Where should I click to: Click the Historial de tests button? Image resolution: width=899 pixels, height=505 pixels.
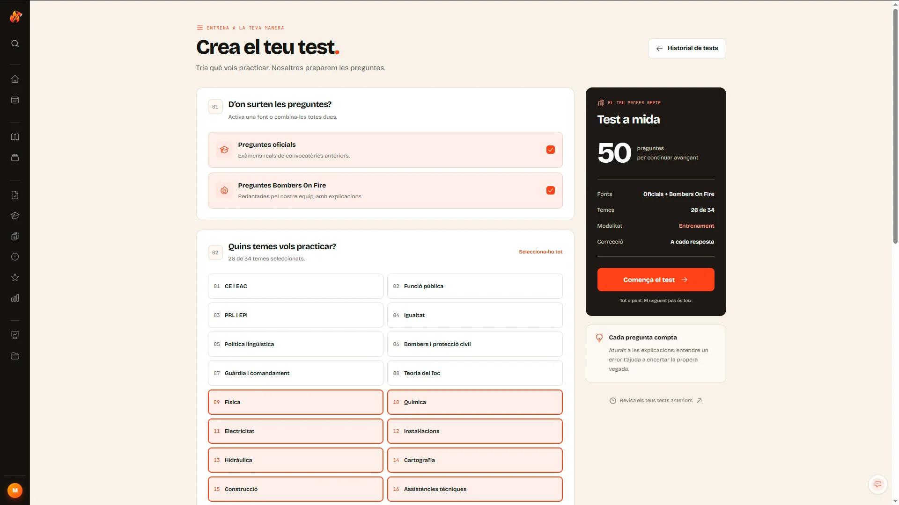tap(687, 48)
